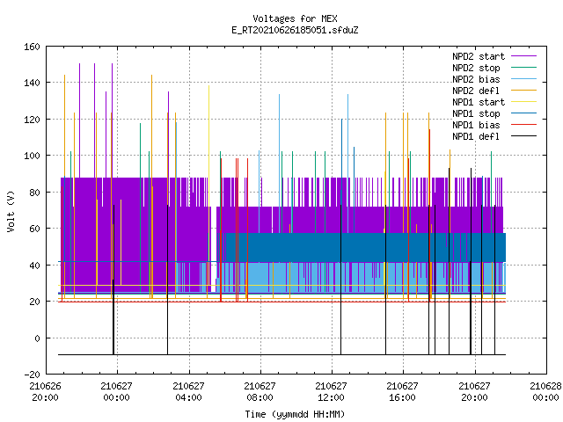Click the 'NPD2 defl' legend label
This screenshot has height=422, width=563.
pyautogui.click(x=476, y=91)
